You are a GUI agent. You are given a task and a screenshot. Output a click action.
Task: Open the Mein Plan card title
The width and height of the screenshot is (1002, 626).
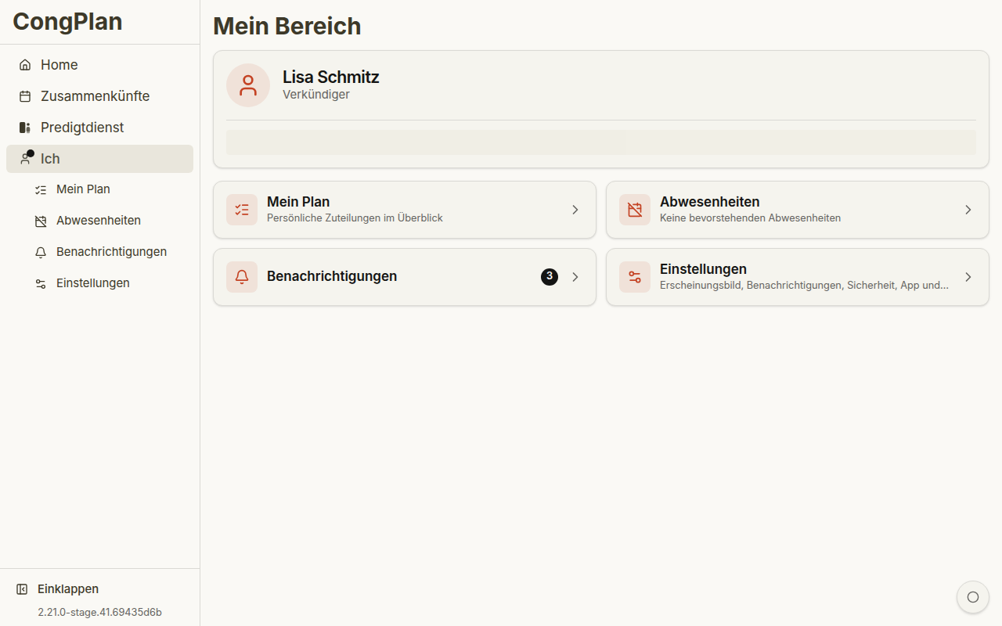[298, 202]
